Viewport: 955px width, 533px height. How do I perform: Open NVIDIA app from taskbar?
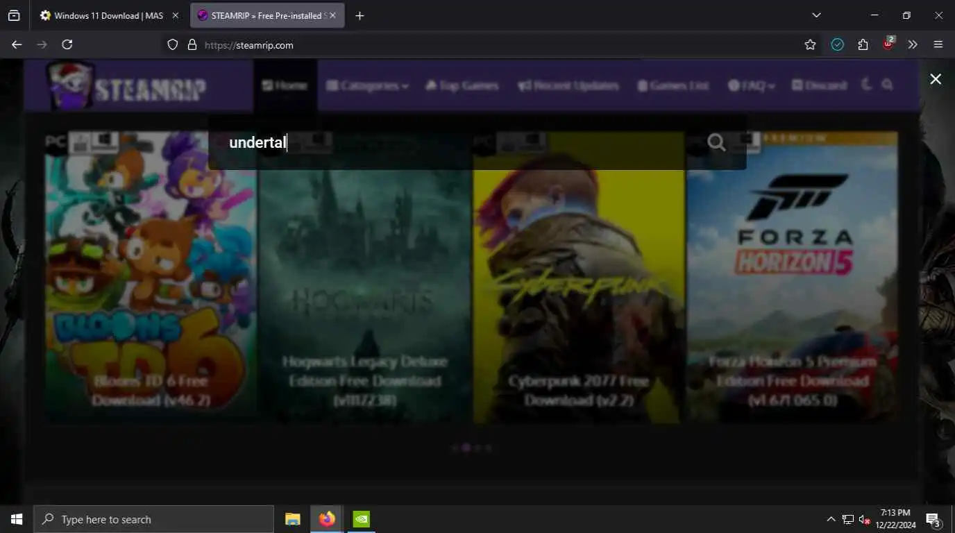pos(361,519)
